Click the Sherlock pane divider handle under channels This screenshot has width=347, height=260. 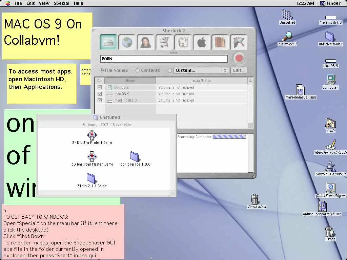173,52
